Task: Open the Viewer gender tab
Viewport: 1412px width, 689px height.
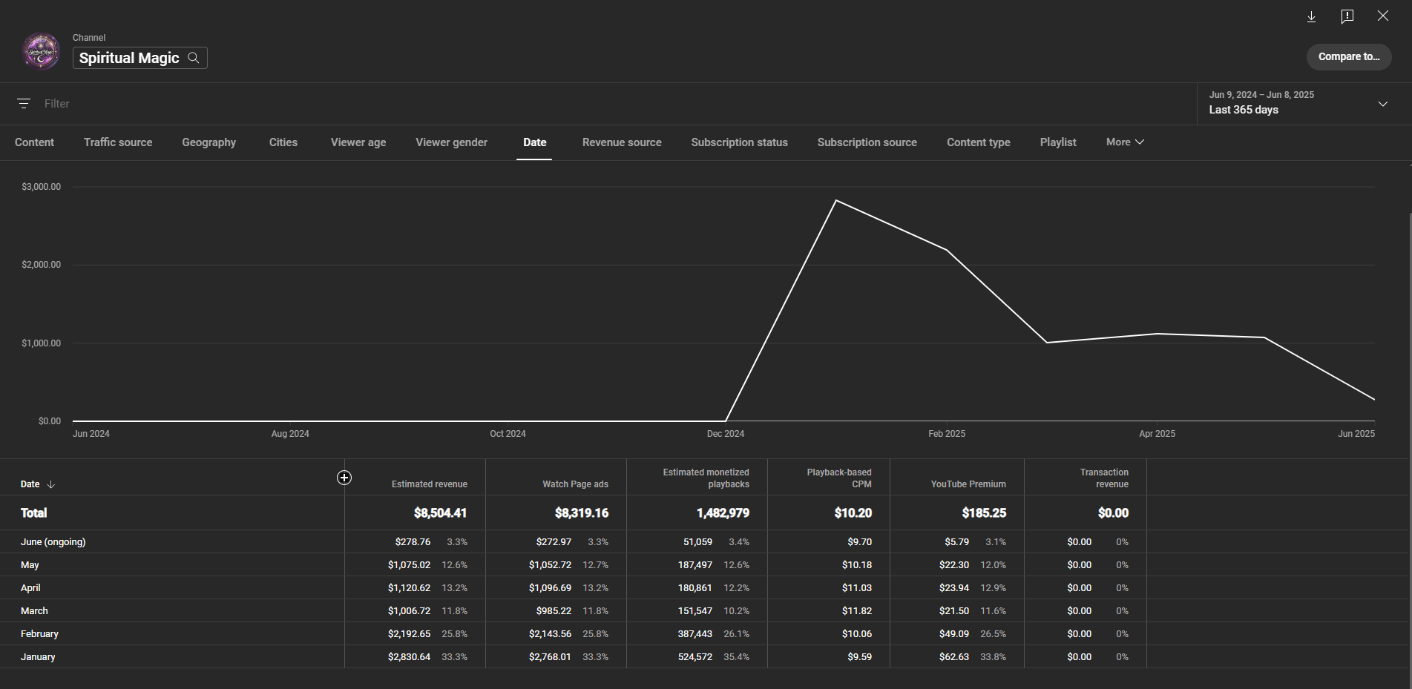Action: coord(452,142)
